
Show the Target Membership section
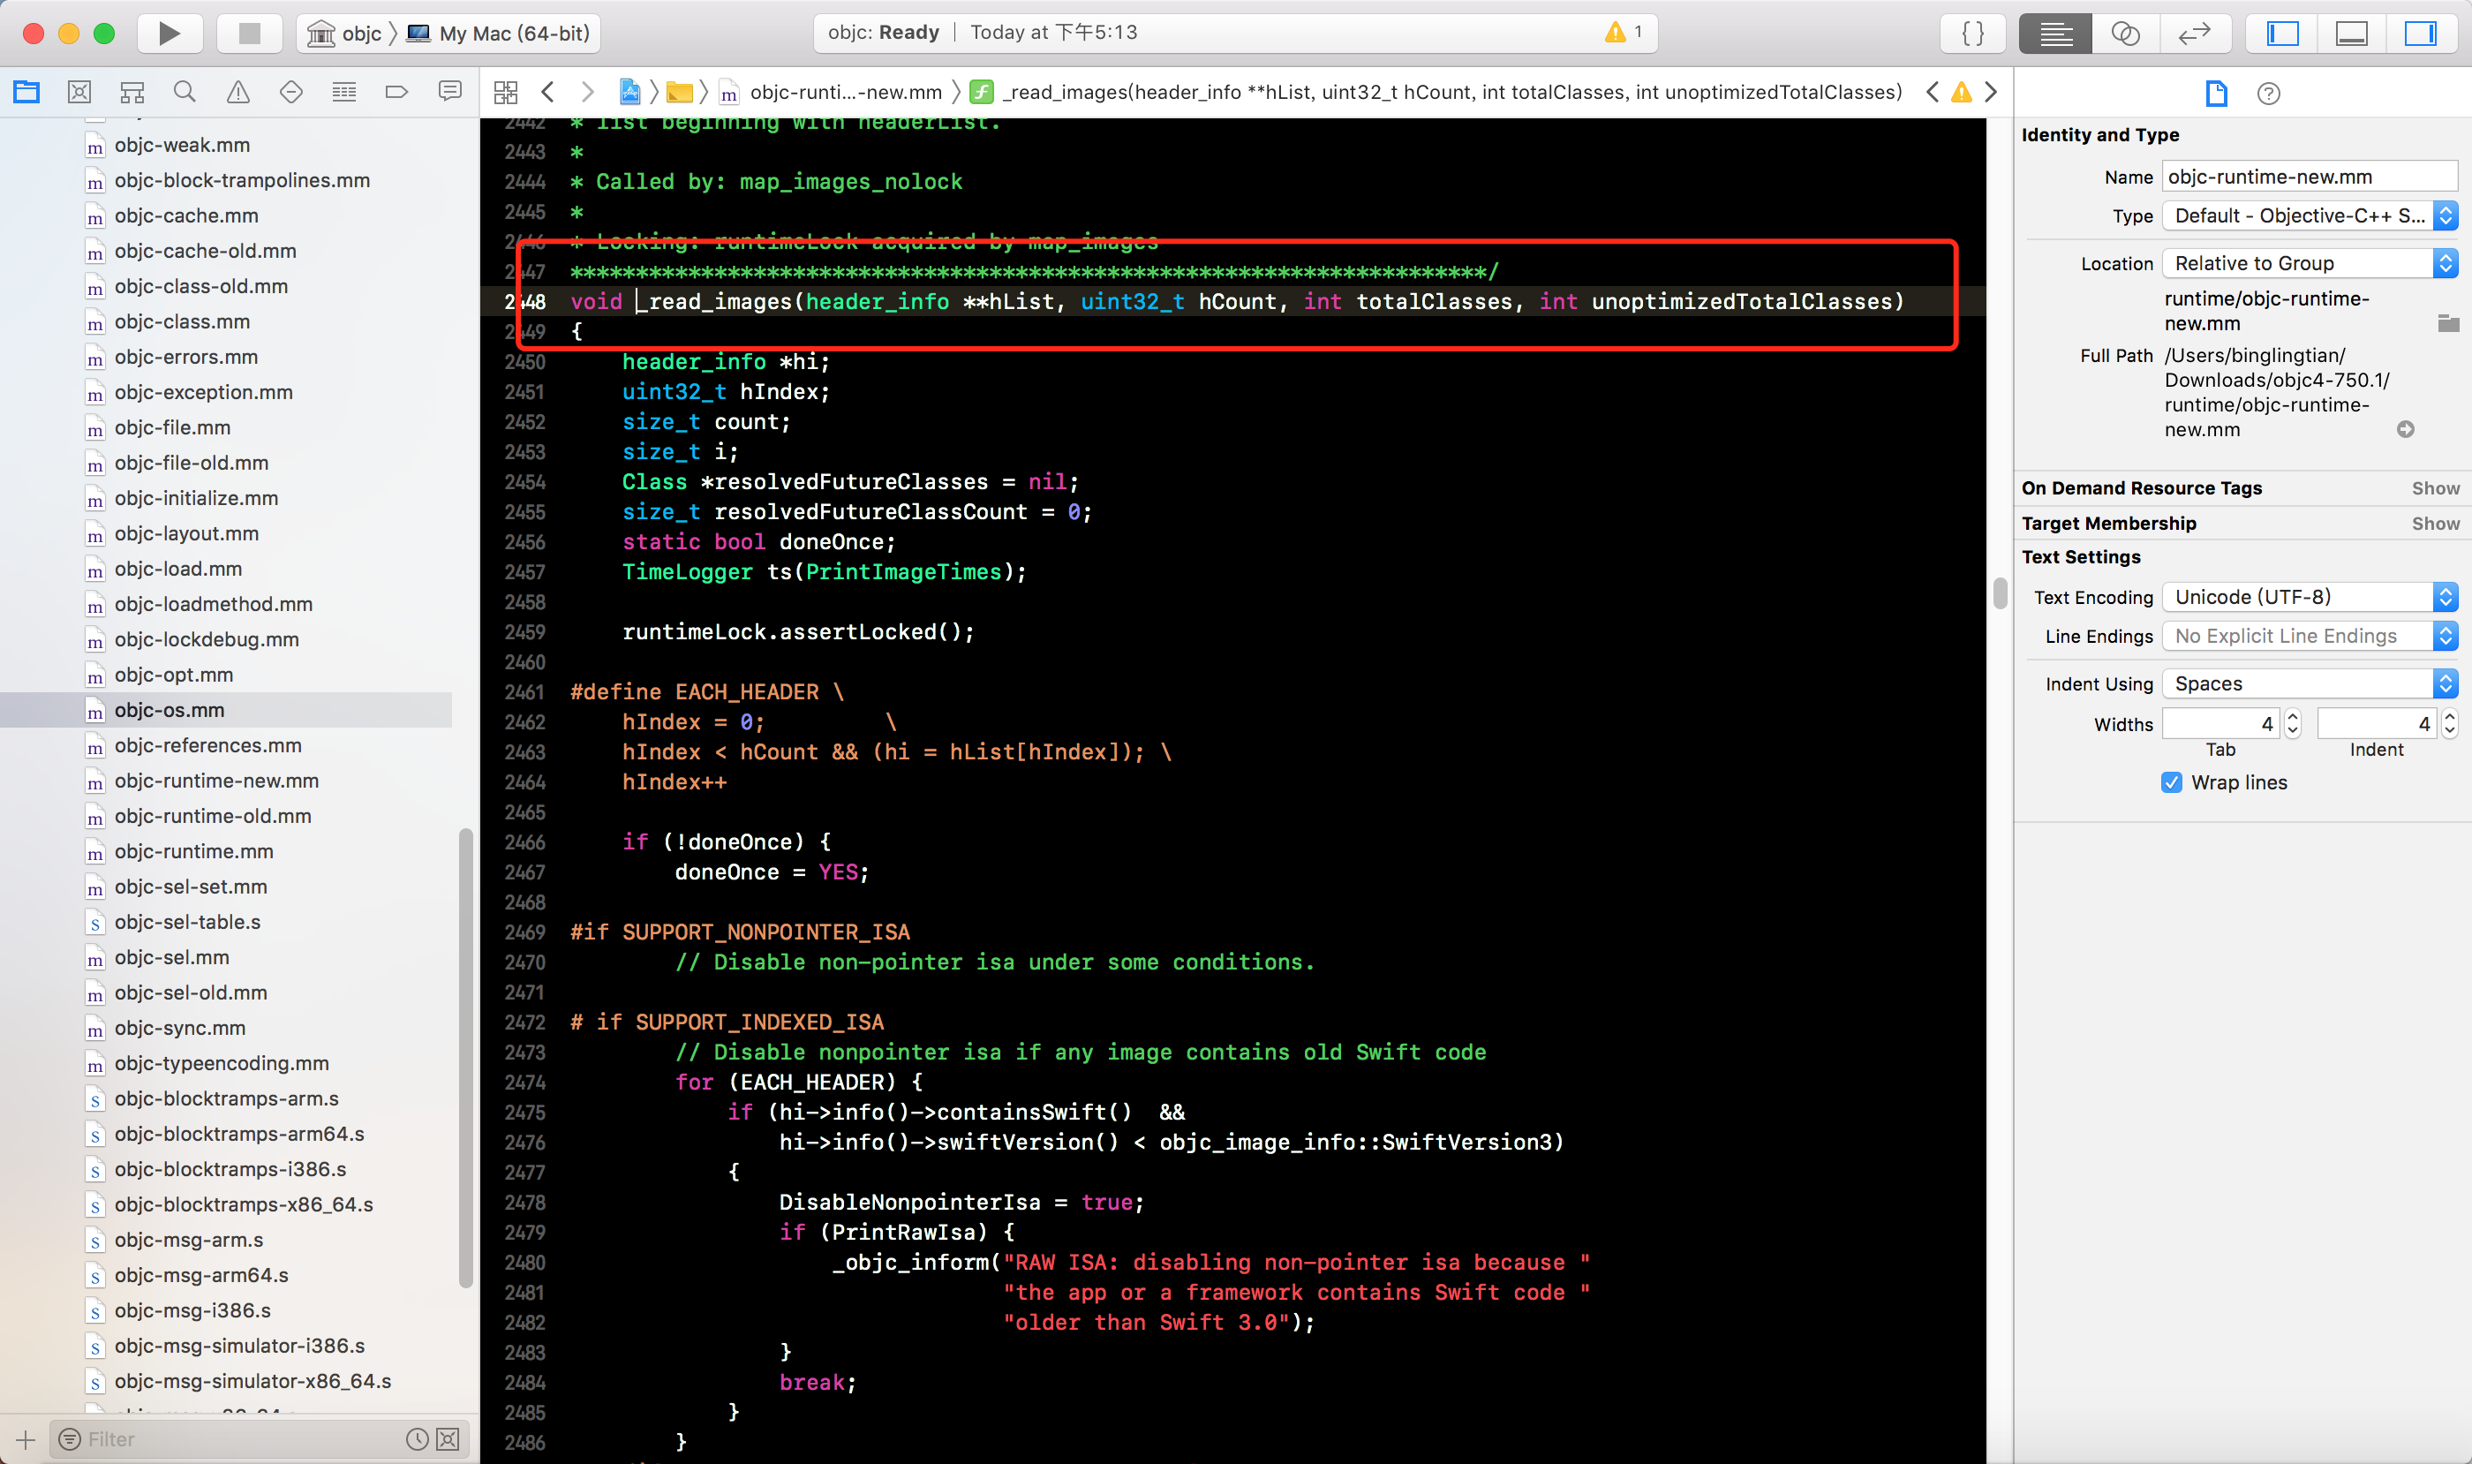tap(2435, 523)
